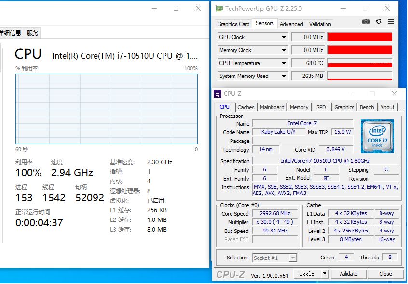Click the Core Speed value 2992.68 MHz
Screen dimensions: 408x284
pos(275,213)
